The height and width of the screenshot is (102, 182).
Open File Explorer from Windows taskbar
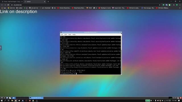12,101
